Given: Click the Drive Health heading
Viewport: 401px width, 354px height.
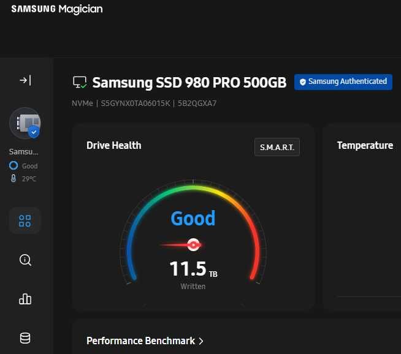Looking at the screenshot, I should coord(114,145).
